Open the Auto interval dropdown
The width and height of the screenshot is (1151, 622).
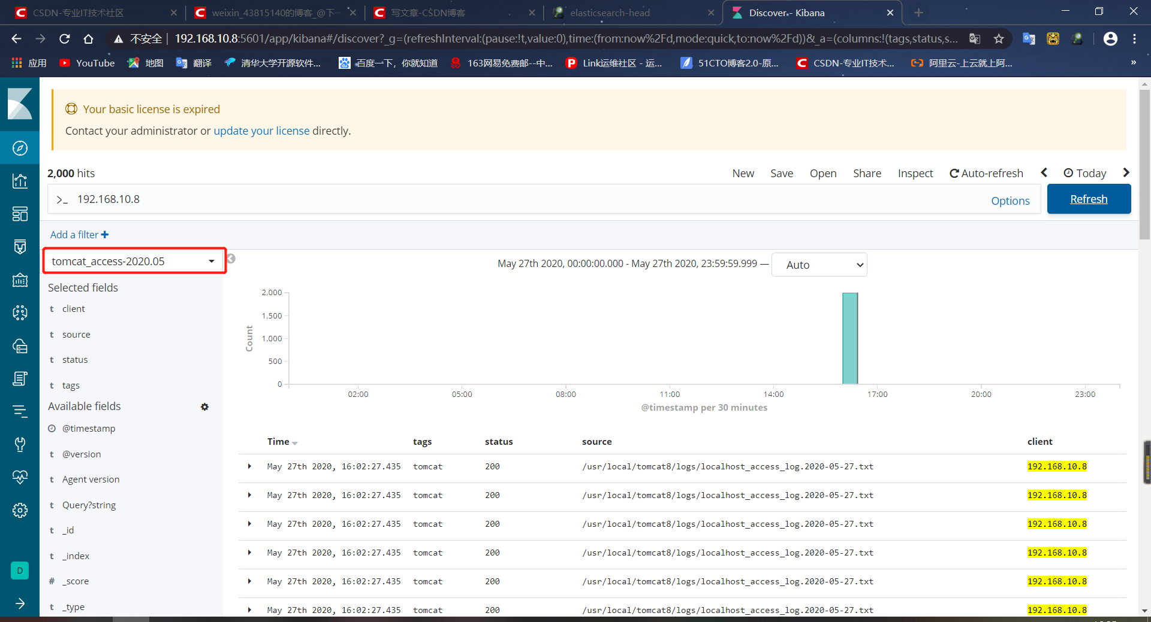(x=819, y=264)
